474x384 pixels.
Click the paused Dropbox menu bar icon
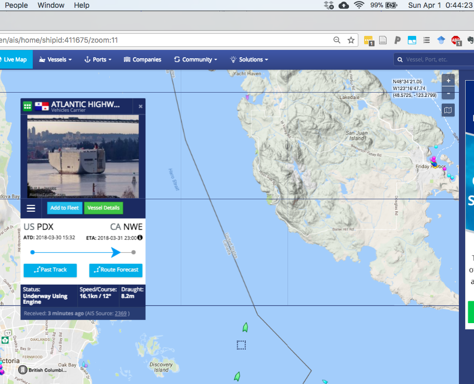pyautogui.click(x=329, y=5)
